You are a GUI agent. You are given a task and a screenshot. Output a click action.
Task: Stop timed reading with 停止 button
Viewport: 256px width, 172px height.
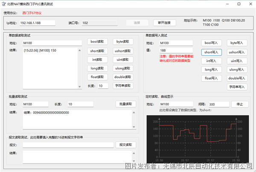click(239, 104)
